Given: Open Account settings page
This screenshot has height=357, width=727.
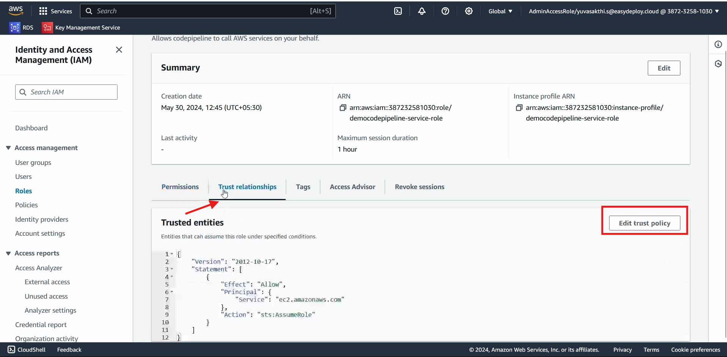Looking at the screenshot, I should coord(40,233).
